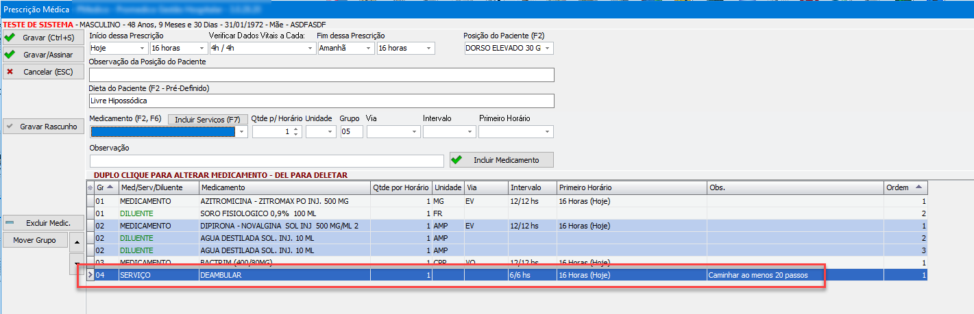
Task: Sort the grid by the Ordem column header
Action: click(x=905, y=187)
